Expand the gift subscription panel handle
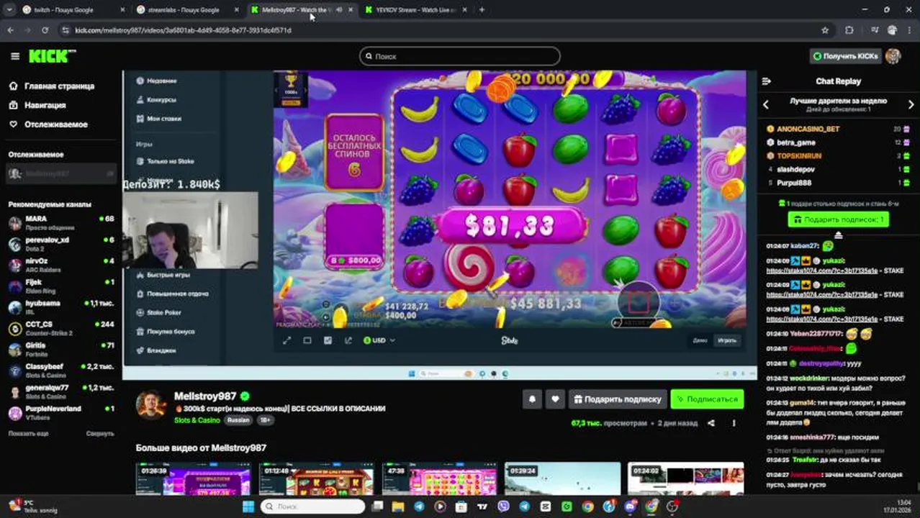Image resolution: width=920 pixels, height=518 pixels. pyautogui.click(x=838, y=235)
